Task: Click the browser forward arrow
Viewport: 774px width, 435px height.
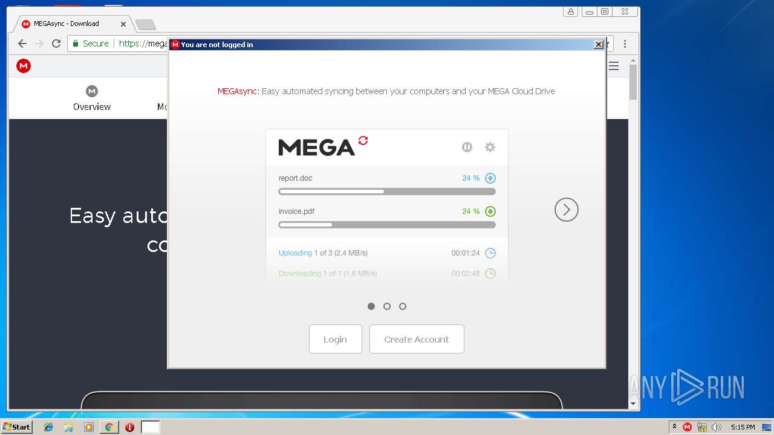Action: (39, 43)
